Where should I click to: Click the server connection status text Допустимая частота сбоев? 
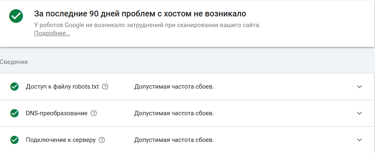174,140
